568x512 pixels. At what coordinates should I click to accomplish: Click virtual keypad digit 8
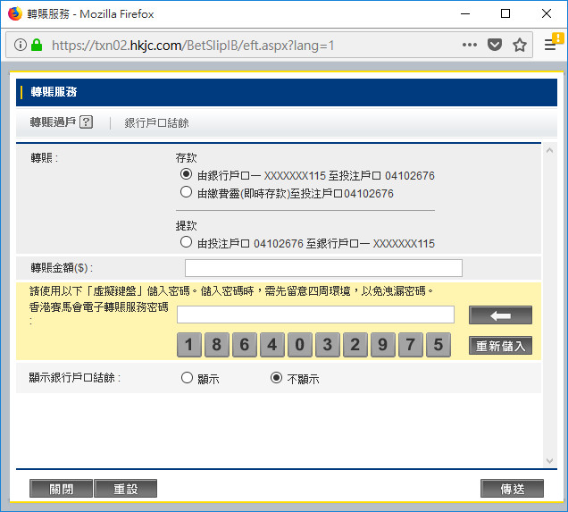(x=217, y=345)
